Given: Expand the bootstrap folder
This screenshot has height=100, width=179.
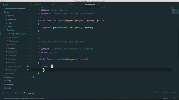Looking at the screenshot, I should coord(9,77).
